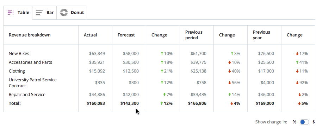This screenshot has height=128, width=323.
Task: Click green arrow beside Accessories 41% change
Action: point(297,62)
